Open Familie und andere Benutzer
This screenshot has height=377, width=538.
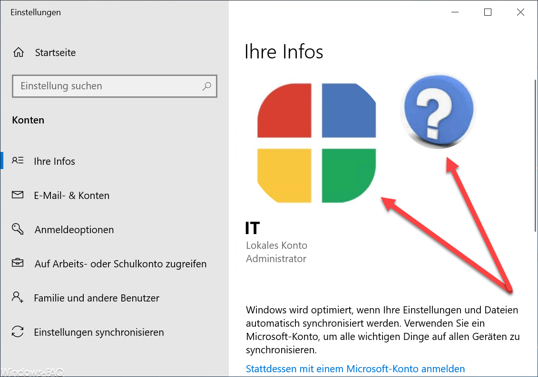(96, 298)
